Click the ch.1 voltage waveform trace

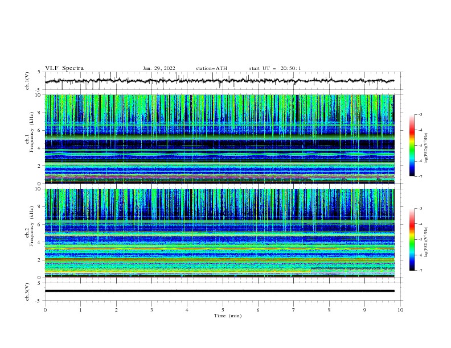tap(219, 81)
